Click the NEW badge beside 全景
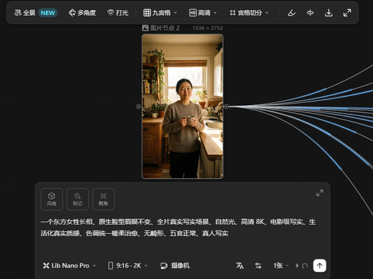 click(x=48, y=13)
